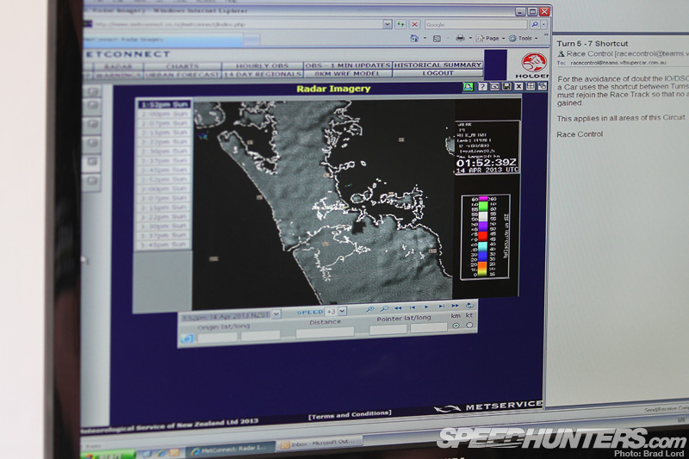Open the 14 DAY REGIONALS menu
Image resolution: width=689 pixels, height=459 pixels.
click(x=263, y=74)
